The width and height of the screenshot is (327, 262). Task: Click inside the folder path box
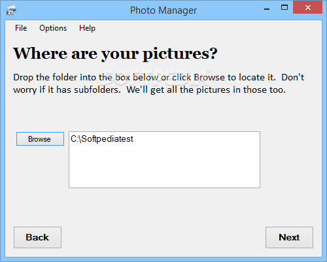click(x=164, y=159)
